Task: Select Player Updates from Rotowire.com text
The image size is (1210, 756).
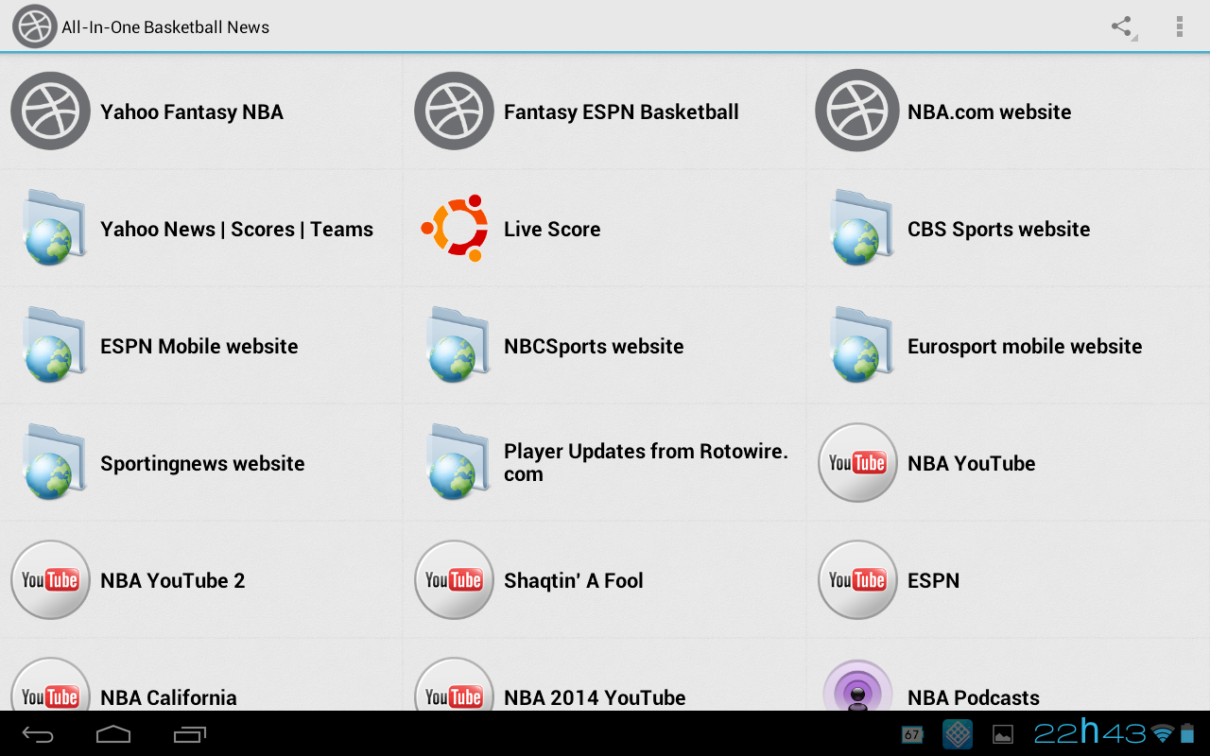Action: coord(646,463)
